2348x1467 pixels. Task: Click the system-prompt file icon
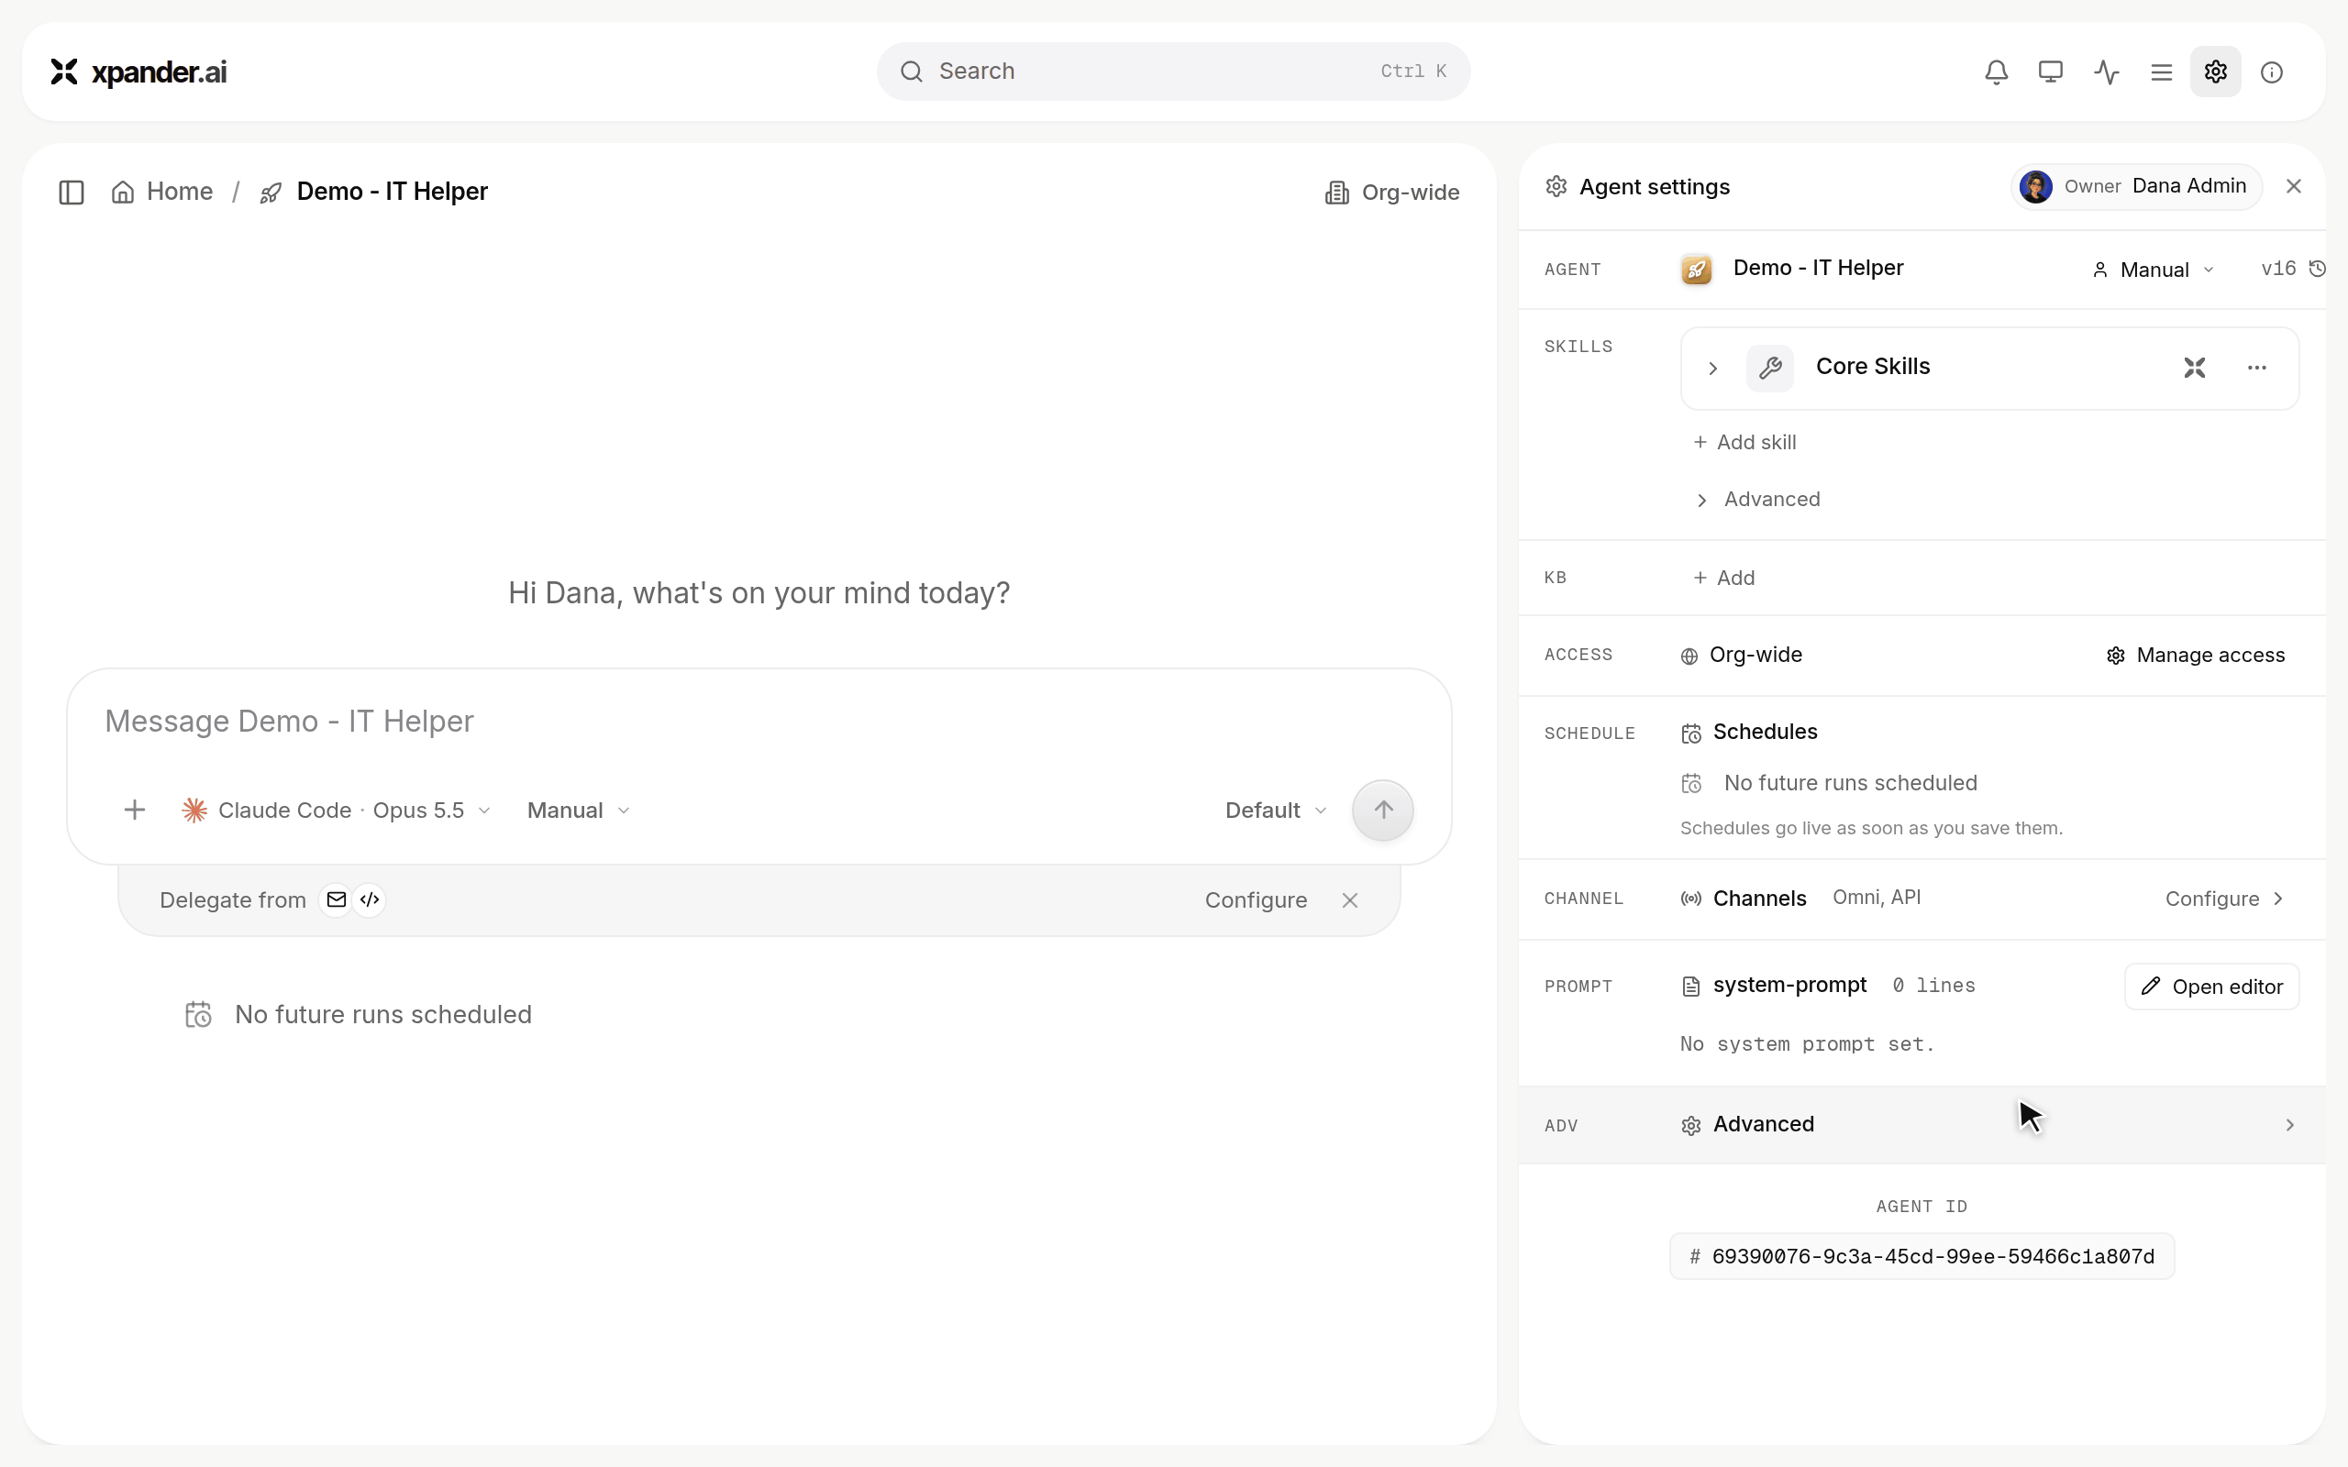1691,987
